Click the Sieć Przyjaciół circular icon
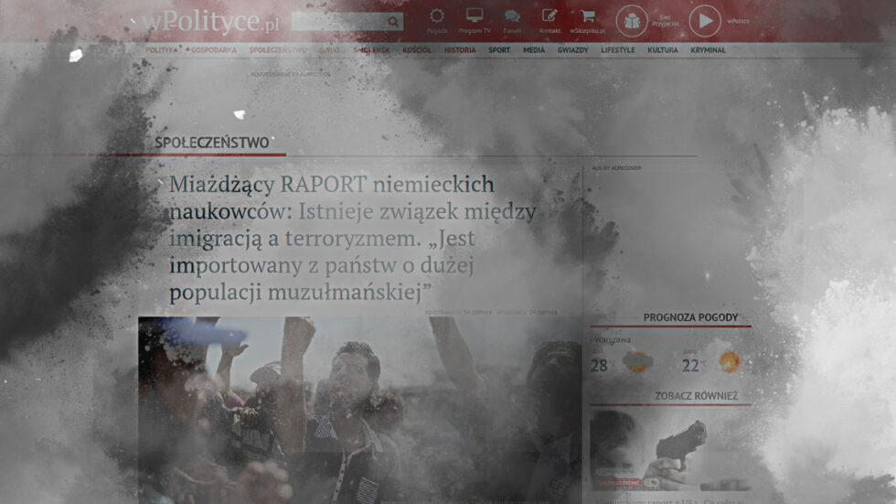Viewport: 896px width, 504px height. coord(632,20)
